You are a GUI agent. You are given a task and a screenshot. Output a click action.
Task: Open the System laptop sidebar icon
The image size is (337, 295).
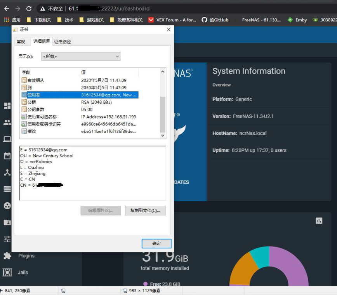7,139
